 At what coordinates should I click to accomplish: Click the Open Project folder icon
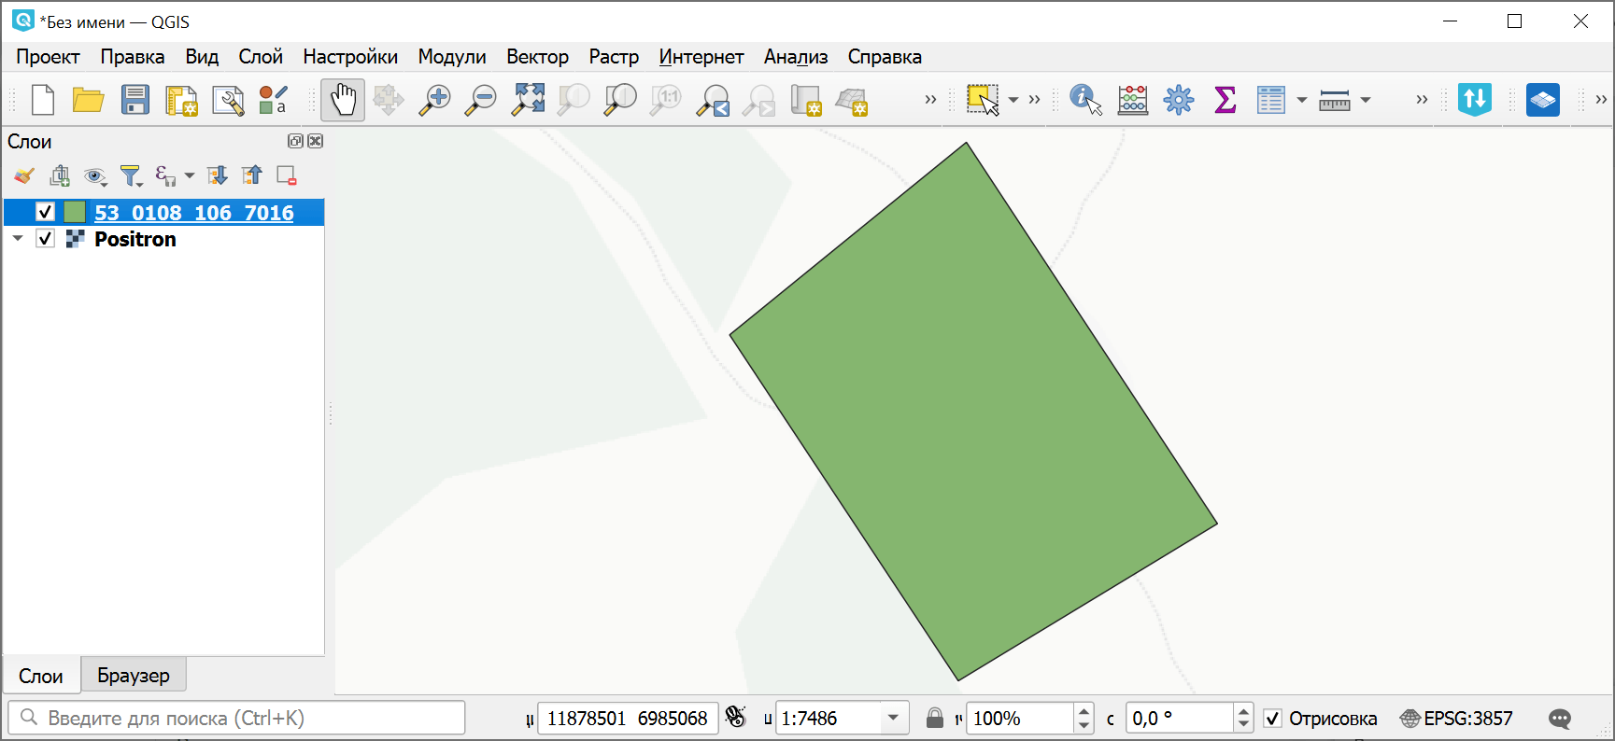coord(89,100)
